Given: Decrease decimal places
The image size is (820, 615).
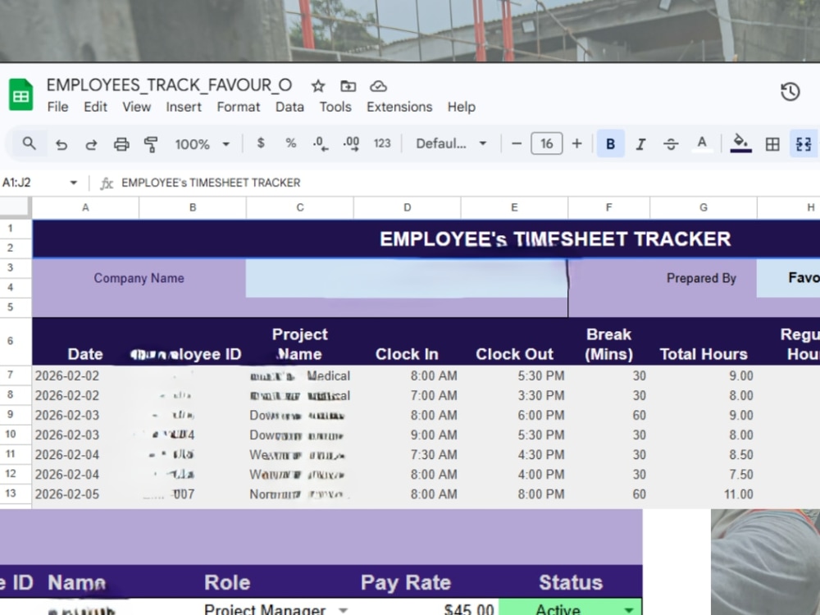Looking at the screenshot, I should (x=321, y=143).
